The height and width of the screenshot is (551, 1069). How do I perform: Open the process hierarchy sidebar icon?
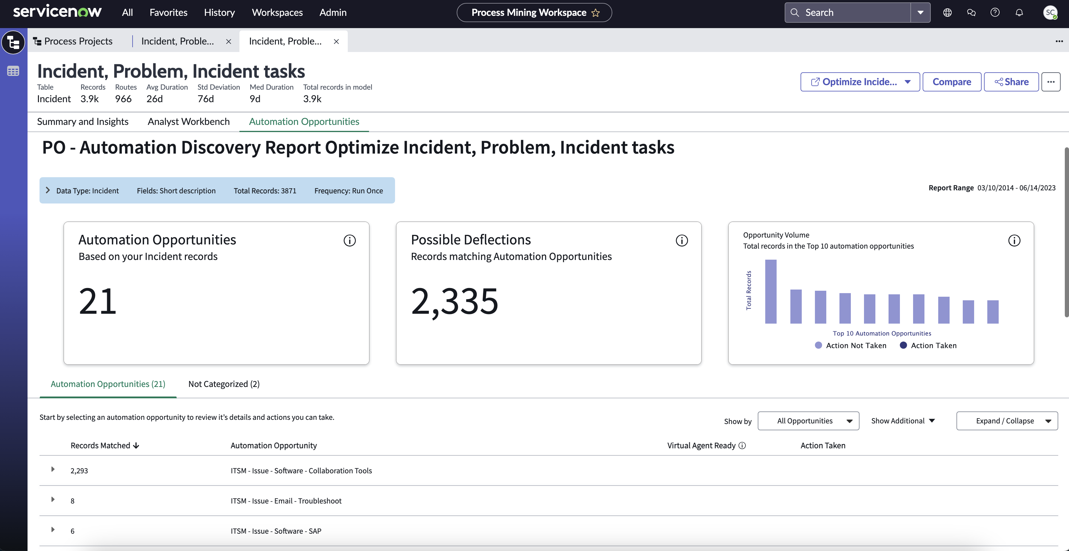pyautogui.click(x=13, y=42)
